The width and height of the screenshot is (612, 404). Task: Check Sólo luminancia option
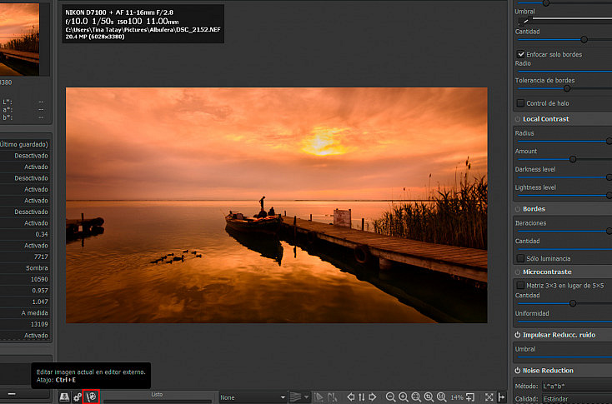pyautogui.click(x=520, y=258)
